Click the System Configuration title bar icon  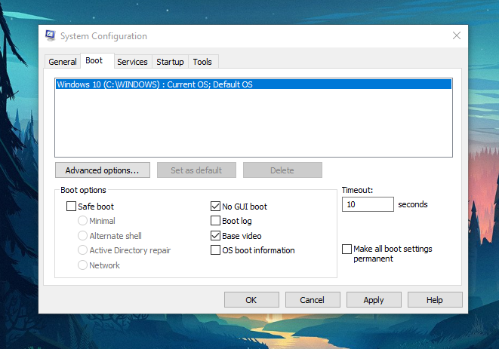pyautogui.click(x=51, y=35)
